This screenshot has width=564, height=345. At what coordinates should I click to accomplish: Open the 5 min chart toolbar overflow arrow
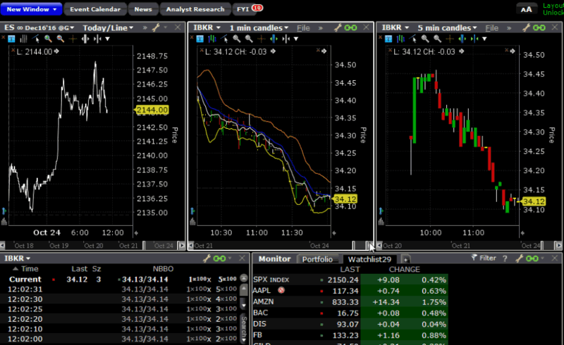click(x=484, y=39)
